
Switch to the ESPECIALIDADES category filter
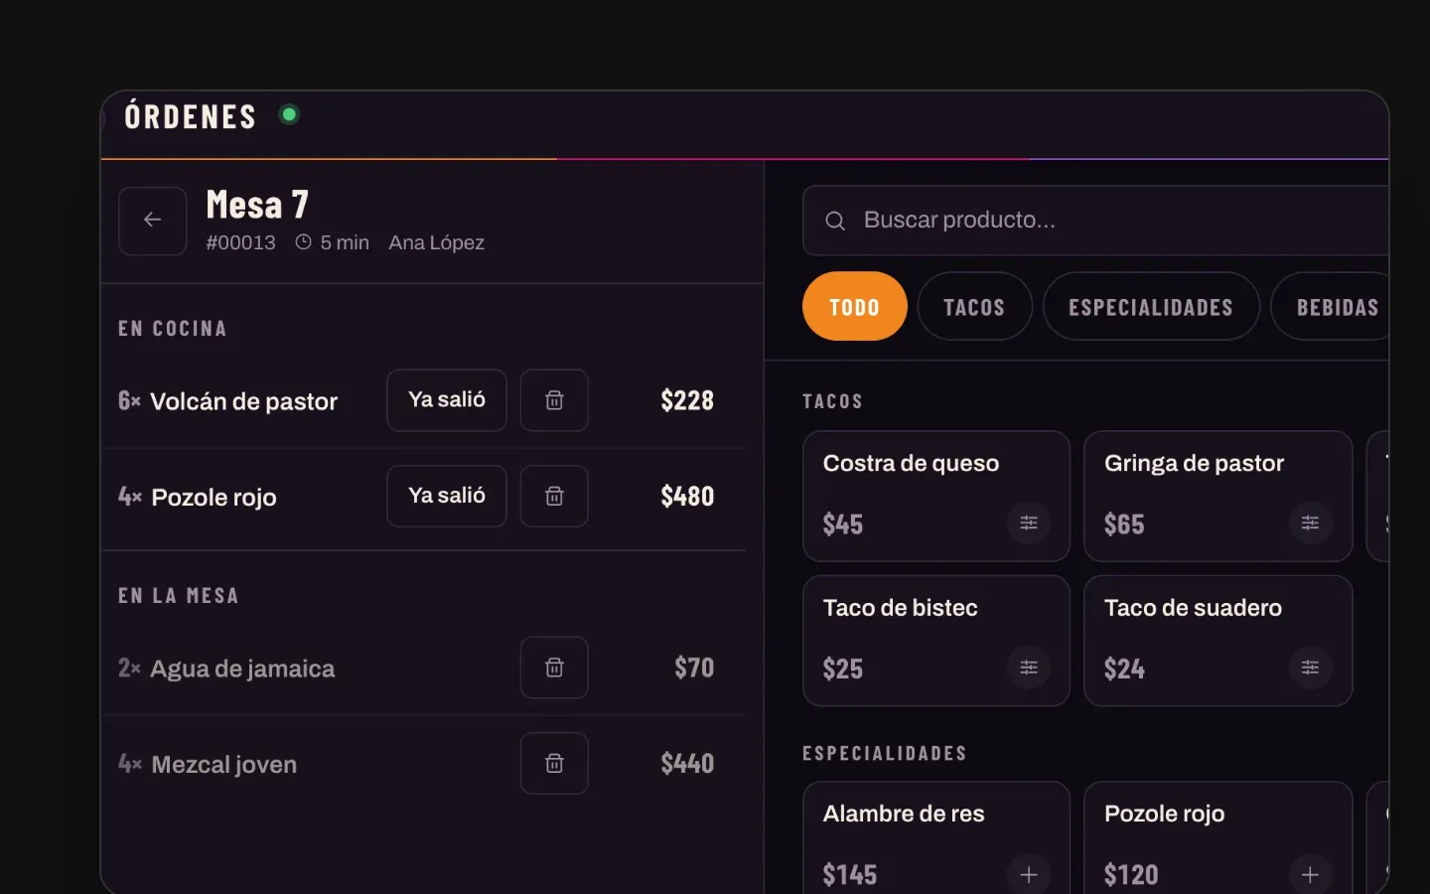pos(1151,307)
